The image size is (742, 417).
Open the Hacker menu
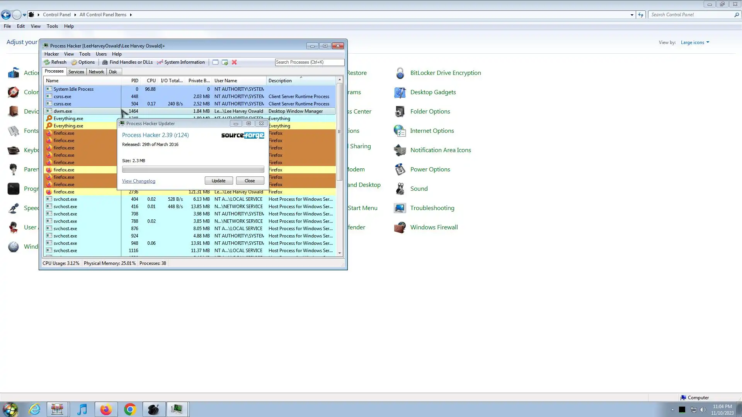coord(51,54)
